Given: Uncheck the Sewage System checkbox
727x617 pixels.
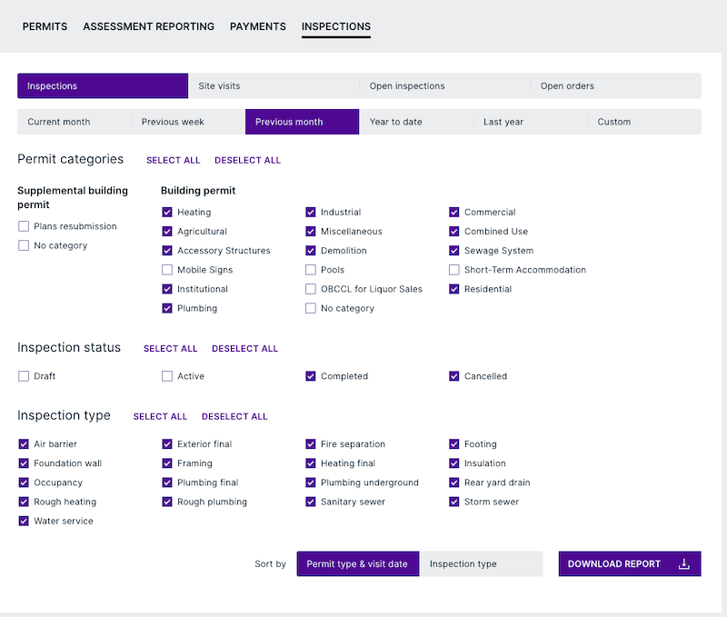Looking at the screenshot, I should tap(453, 250).
